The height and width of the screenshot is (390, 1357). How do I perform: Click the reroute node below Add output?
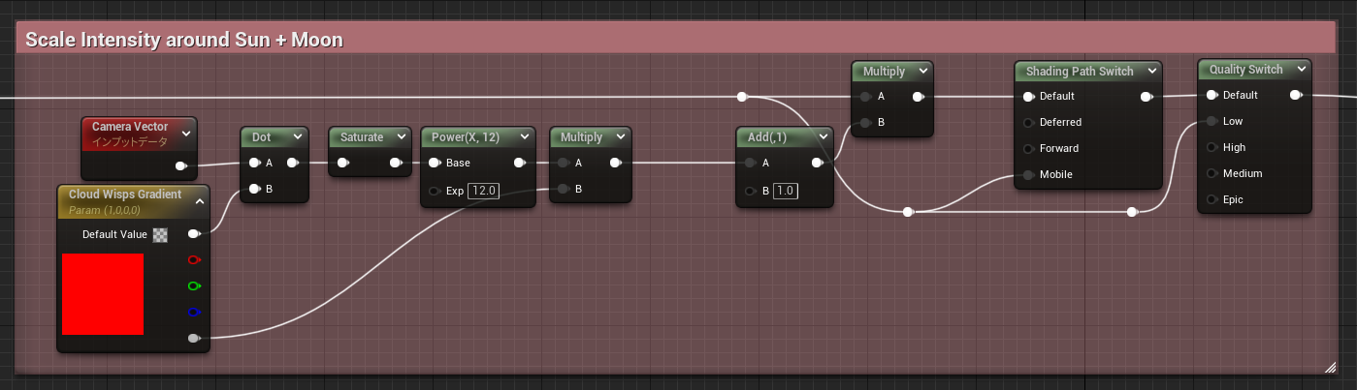[x=907, y=211]
